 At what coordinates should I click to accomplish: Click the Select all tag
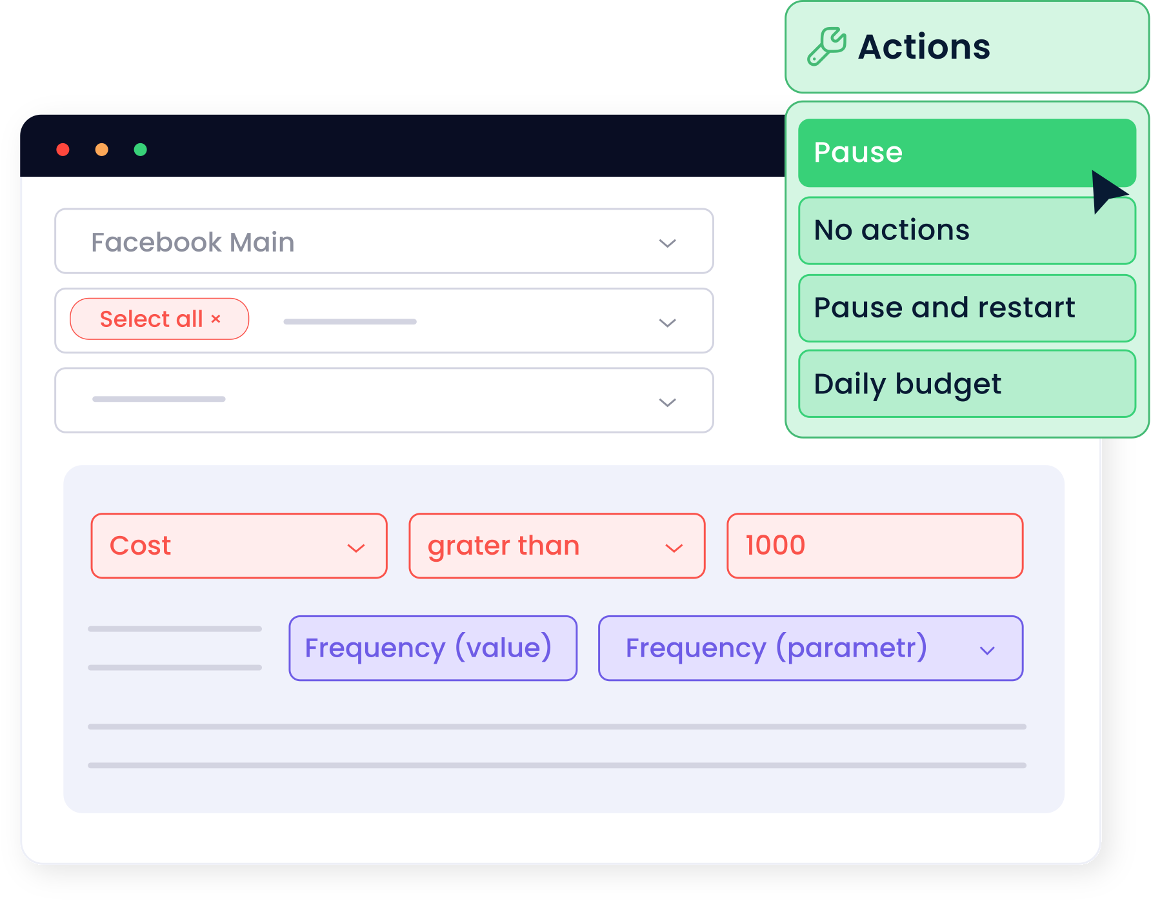click(x=159, y=319)
